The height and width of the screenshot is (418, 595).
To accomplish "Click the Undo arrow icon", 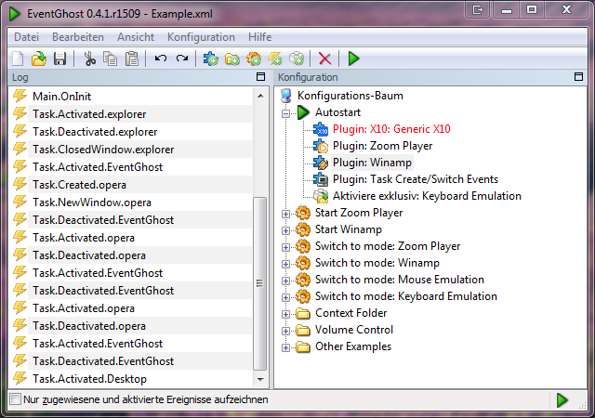I will [161, 59].
